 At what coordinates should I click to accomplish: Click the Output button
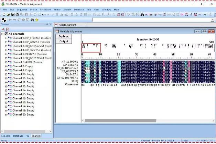click(64, 41)
